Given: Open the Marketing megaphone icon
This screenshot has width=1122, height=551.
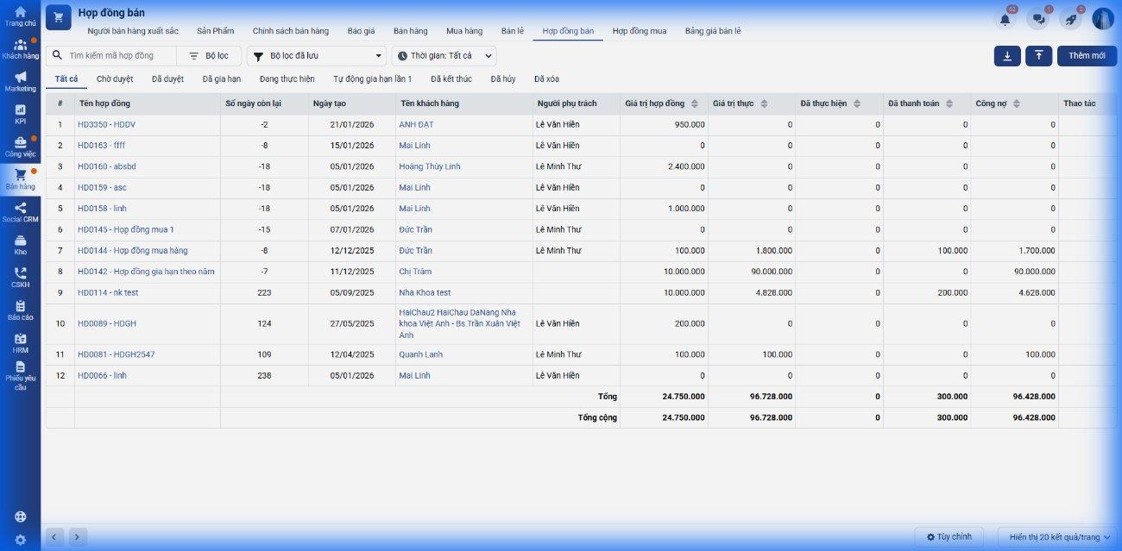Looking at the screenshot, I should 20,78.
